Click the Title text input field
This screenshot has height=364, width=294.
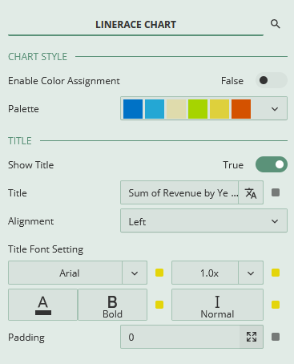coord(179,192)
